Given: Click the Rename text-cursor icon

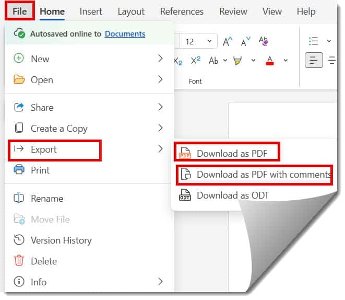Looking at the screenshot, I should (19, 198).
